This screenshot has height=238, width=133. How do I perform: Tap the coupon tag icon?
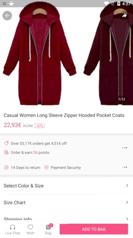[x=6, y=143]
